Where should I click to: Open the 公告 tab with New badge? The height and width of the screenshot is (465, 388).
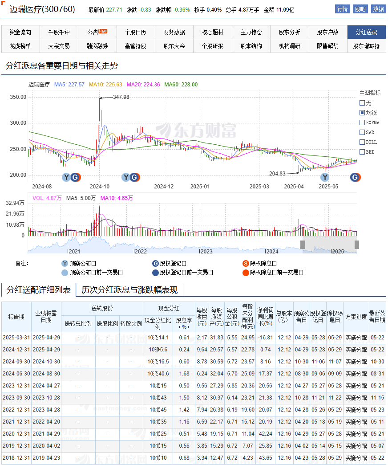click(97, 32)
